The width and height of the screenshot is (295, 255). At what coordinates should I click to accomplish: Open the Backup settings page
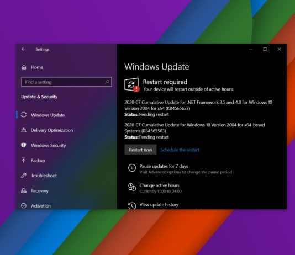pos(38,160)
